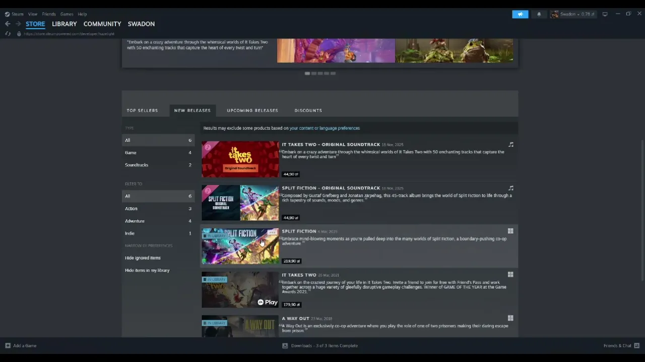Open the Split Fiction - Original Soundtrack title

pyautogui.click(x=331, y=188)
